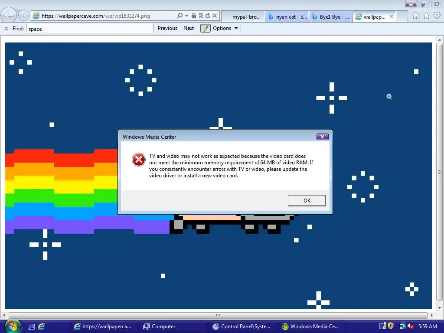This screenshot has width=444, height=333.
Task: Click the Windows Sidebar tray icon
Action: [x=382, y=326]
